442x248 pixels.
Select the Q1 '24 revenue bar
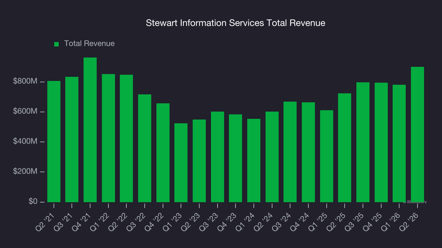point(254,161)
